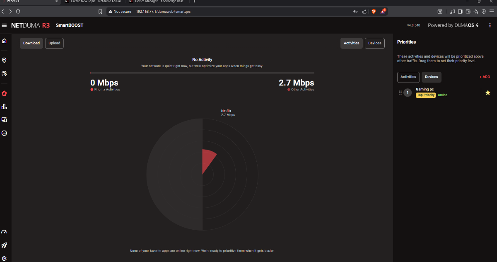Click the browser forward arrow
497x262 pixels.
[10, 12]
